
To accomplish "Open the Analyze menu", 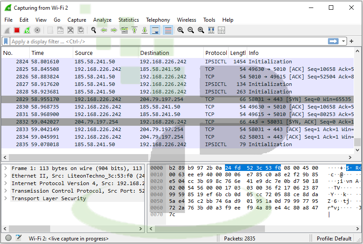I will (102, 20).
